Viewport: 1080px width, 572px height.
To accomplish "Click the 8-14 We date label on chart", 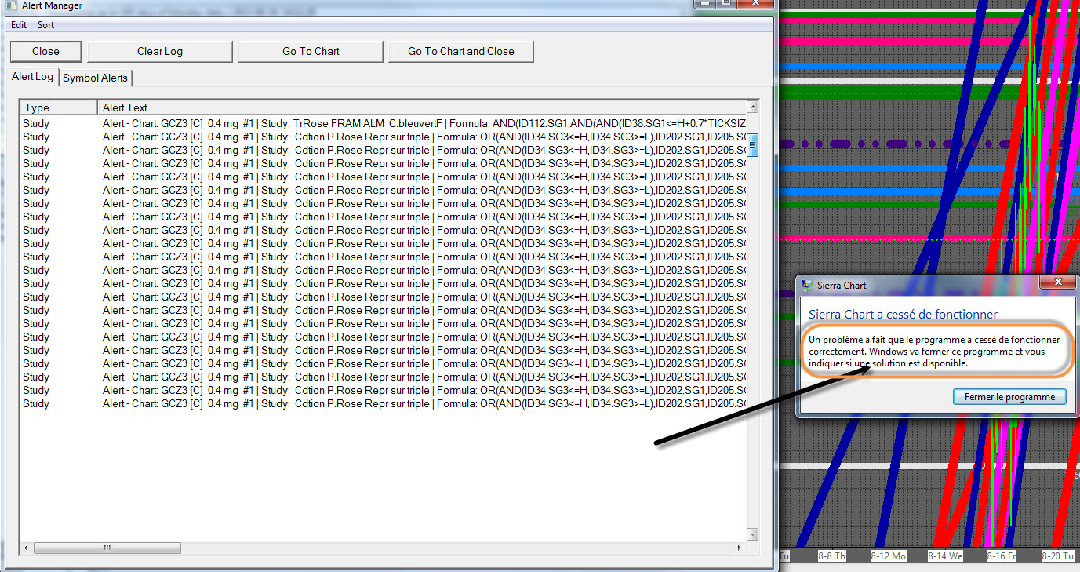I will click(944, 556).
